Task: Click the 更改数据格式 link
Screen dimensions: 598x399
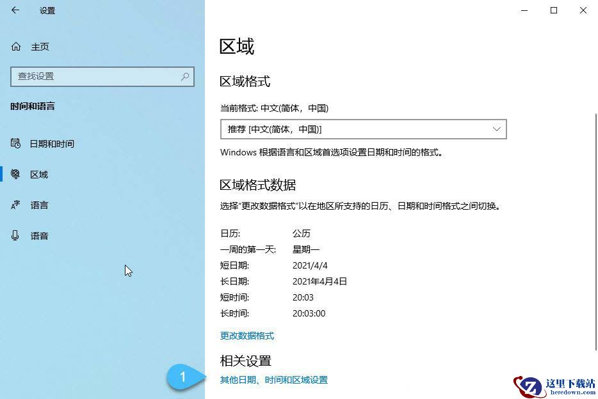Action: pos(247,336)
